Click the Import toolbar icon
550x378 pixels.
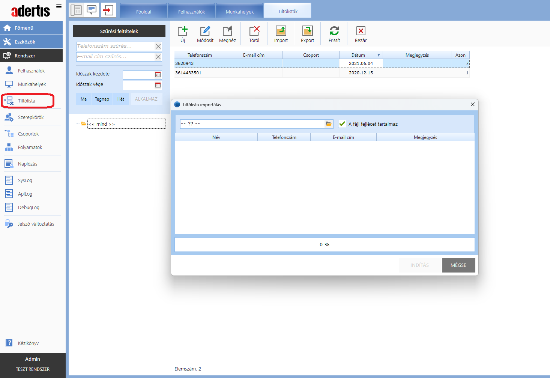281,31
